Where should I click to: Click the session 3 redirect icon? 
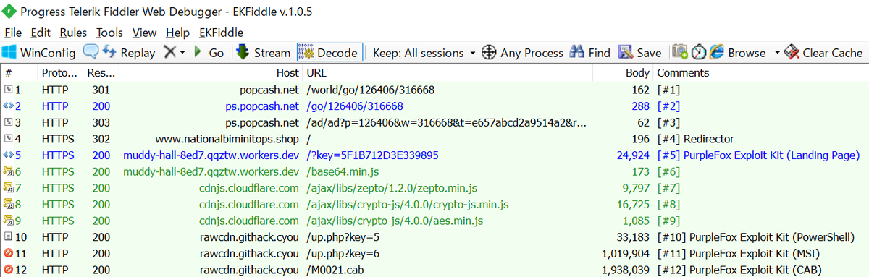9,122
